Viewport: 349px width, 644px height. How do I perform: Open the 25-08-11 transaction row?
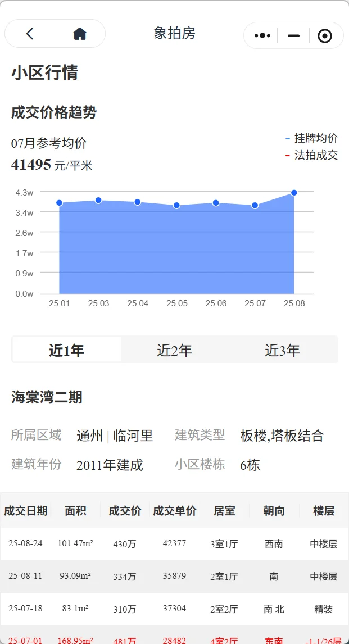(x=174, y=576)
